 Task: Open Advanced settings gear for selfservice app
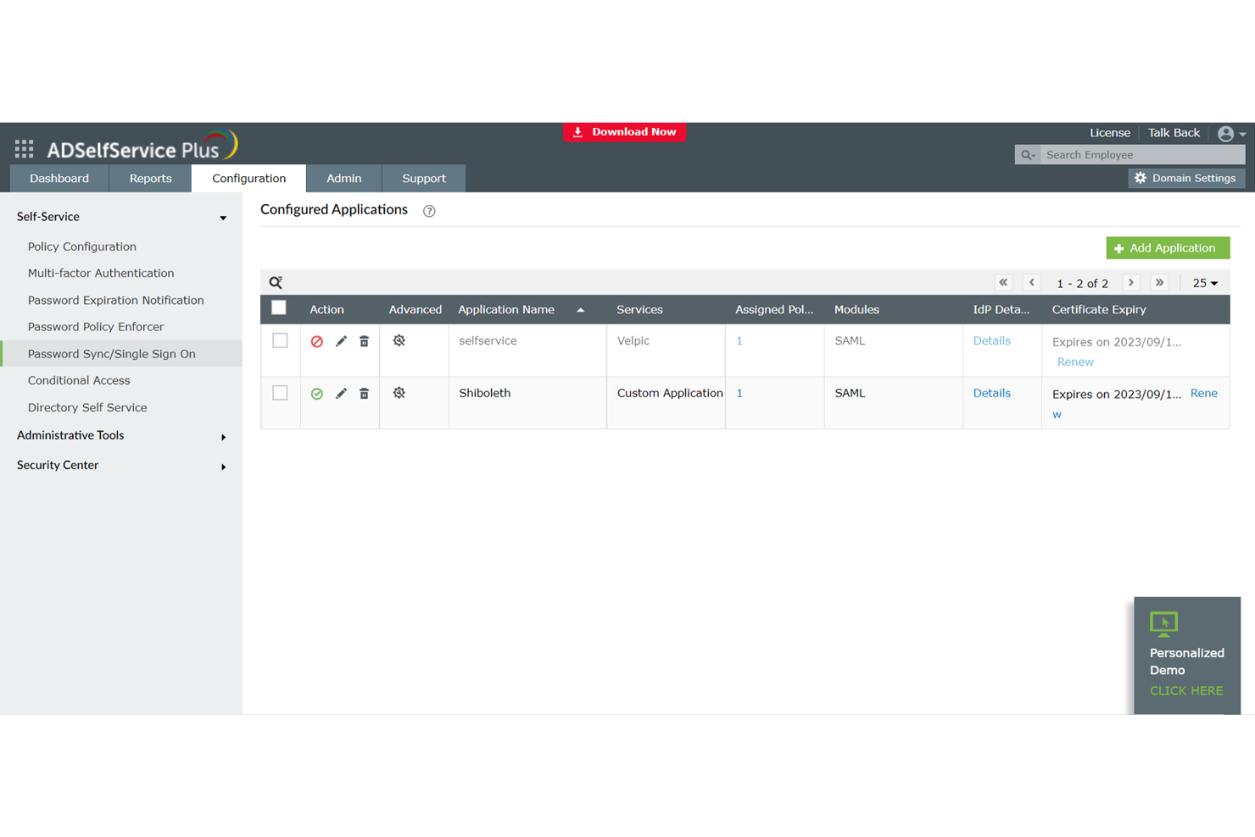click(399, 340)
